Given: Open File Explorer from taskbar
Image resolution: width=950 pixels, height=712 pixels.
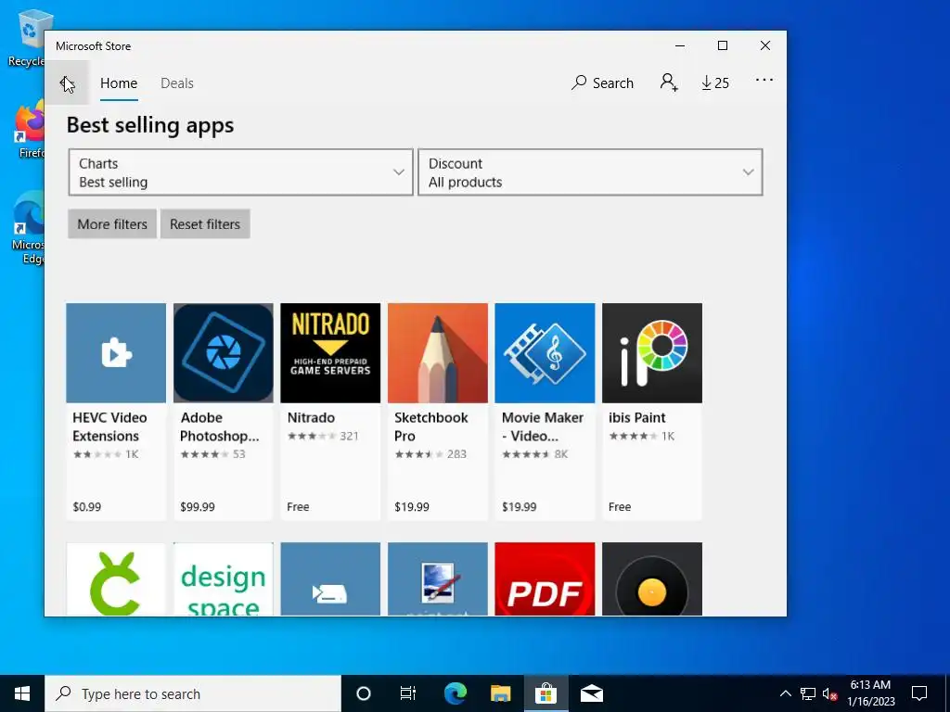Looking at the screenshot, I should point(500,693).
